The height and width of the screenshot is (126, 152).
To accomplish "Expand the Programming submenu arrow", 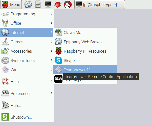I will pyautogui.click(x=52, y=14).
